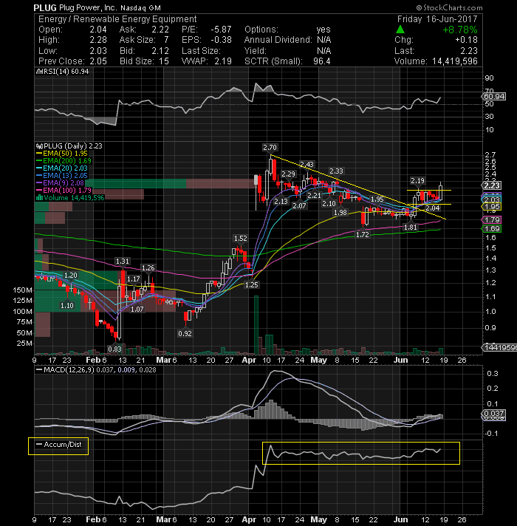Click the 14419596 volume tag on right axis
517x526 pixels.
pos(499,347)
